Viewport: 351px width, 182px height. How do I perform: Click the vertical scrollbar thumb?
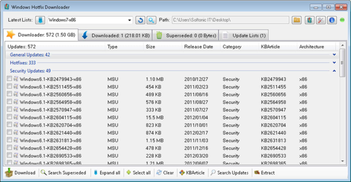click(x=342, y=63)
